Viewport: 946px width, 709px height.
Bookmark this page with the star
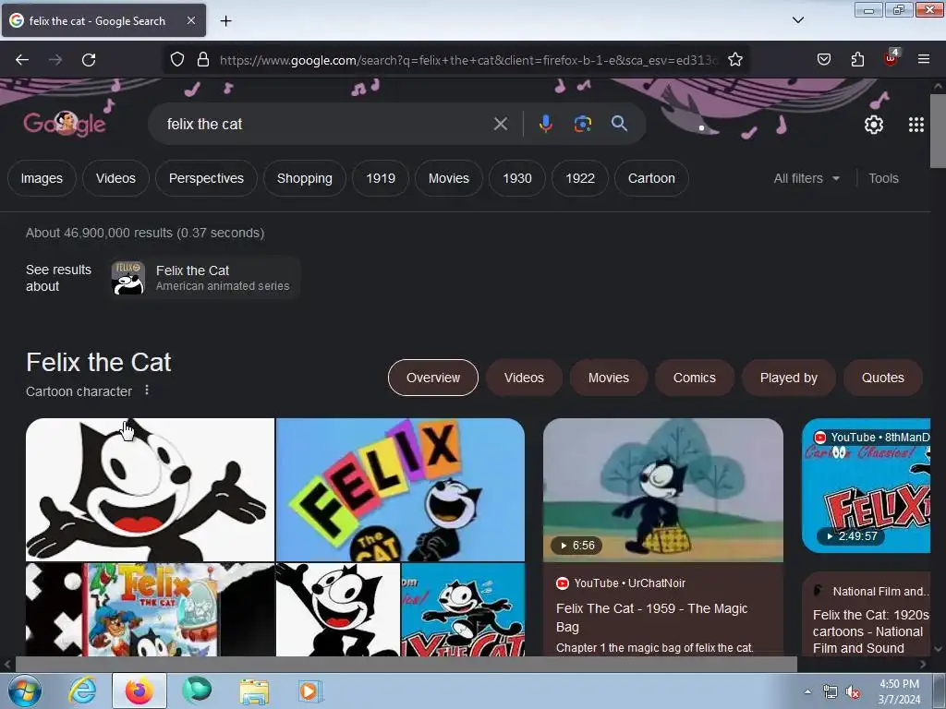(734, 59)
